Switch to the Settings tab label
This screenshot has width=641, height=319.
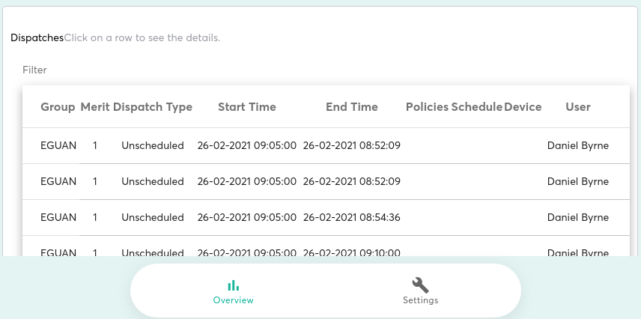tap(420, 300)
